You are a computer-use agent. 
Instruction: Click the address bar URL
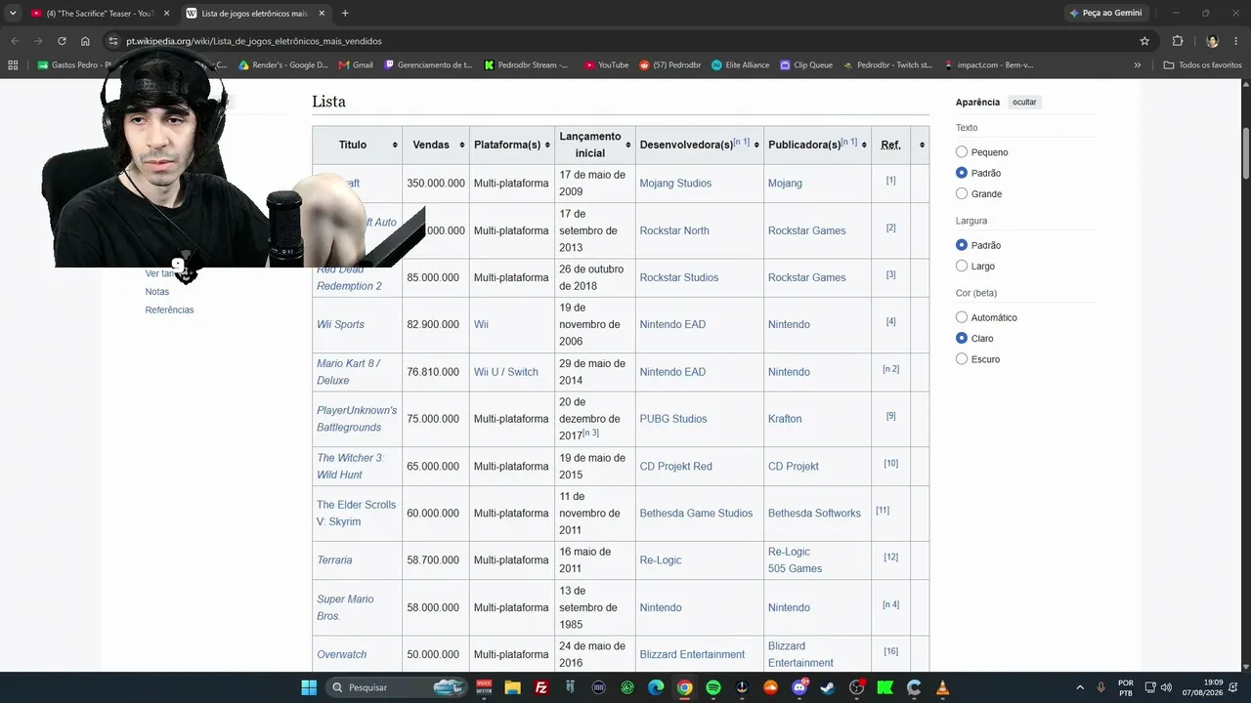pyautogui.click(x=254, y=41)
